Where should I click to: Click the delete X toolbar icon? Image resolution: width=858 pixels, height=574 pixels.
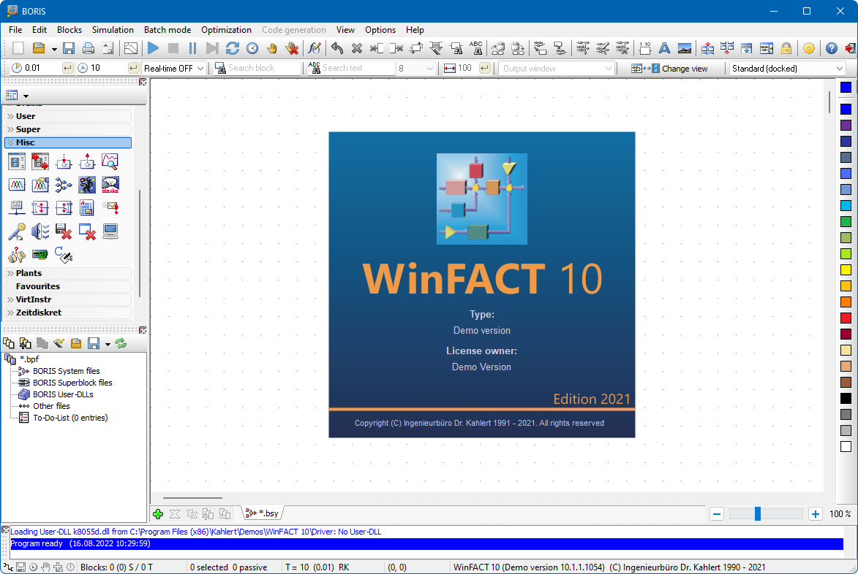pos(357,49)
